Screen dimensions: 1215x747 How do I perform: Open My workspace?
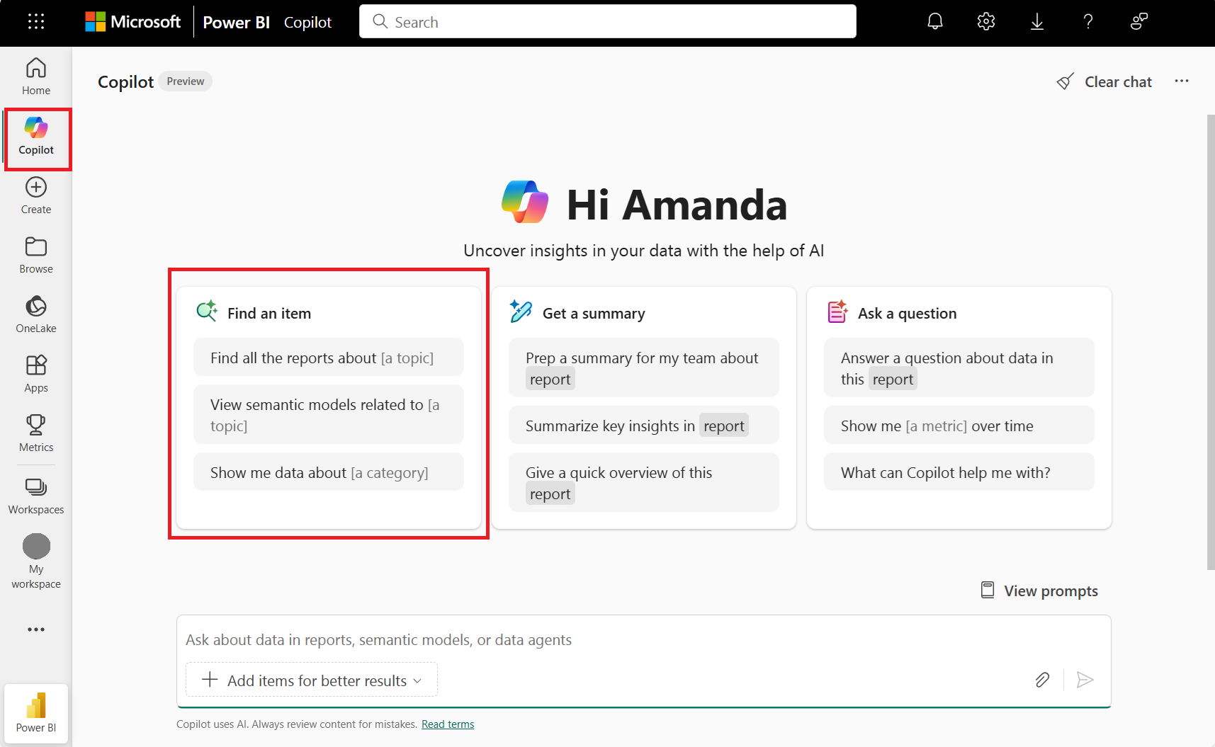click(x=36, y=562)
